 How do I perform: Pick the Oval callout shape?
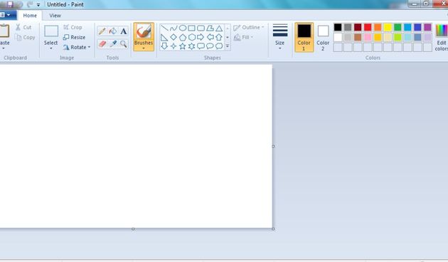210,46
